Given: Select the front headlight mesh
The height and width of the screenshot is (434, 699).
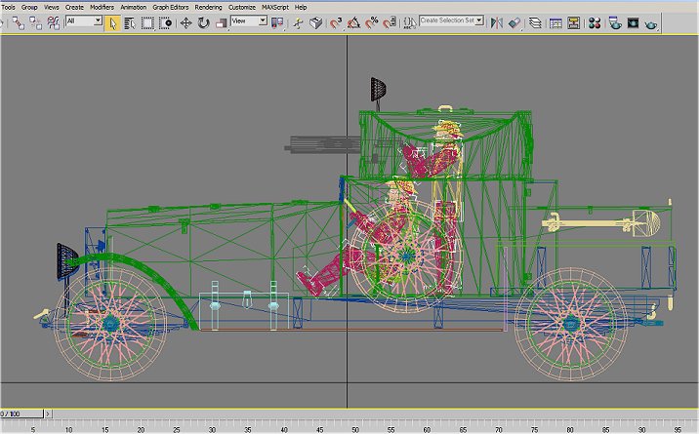Looking at the screenshot, I should 66,261.
